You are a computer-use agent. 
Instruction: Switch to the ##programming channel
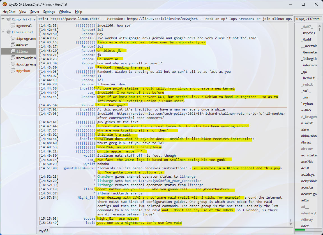click(26, 39)
